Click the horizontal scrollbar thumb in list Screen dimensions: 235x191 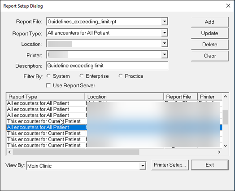76,152
